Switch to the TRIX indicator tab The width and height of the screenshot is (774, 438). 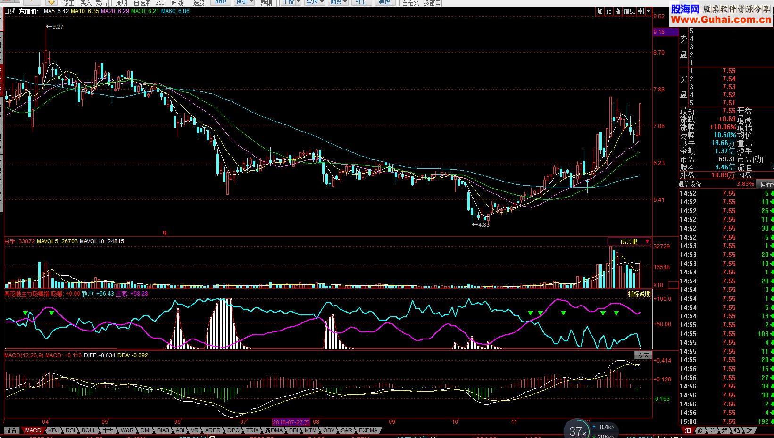point(252,430)
